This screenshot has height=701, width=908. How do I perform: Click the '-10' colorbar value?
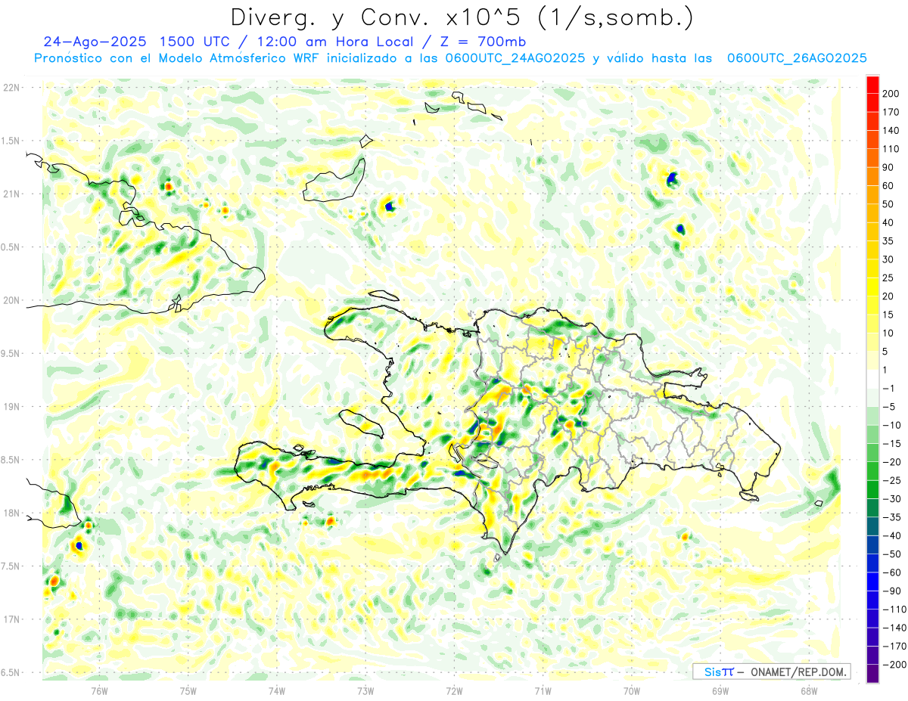[891, 425]
